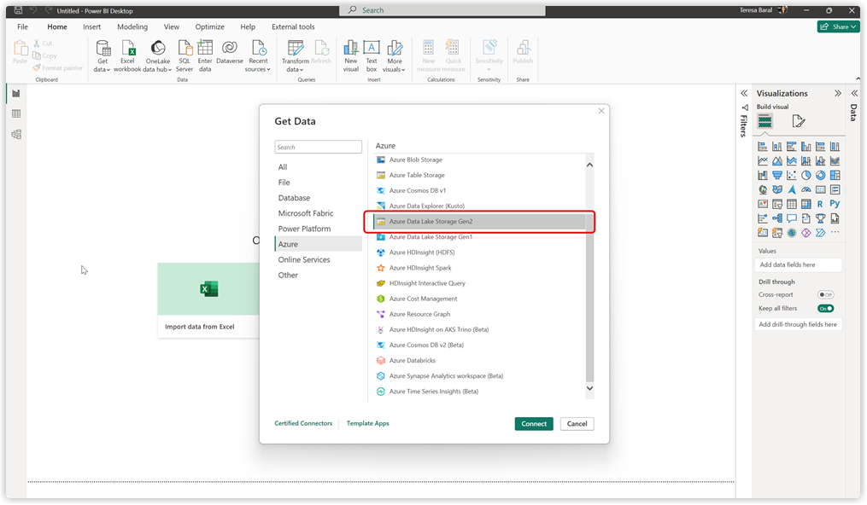This screenshot has width=867, height=505.
Task: Open the Excel workbook data source
Action: [x=128, y=56]
